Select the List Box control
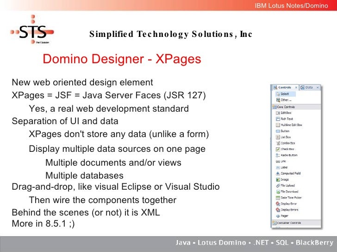337x252 pixels. pyautogui.click(x=283, y=137)
